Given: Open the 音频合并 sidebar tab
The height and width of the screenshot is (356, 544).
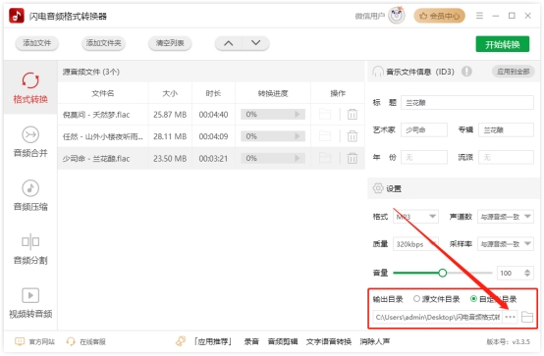Looking at the screenshot, I should point(30,142).
